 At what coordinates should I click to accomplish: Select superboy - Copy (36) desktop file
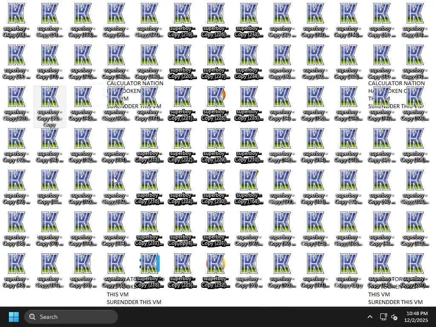coord(17,229)
